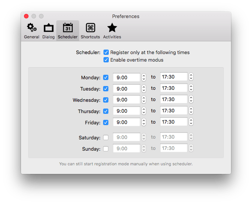The image size is (252, 204).
Task: Adjust Thursday end time stepper
Action: 191,110
